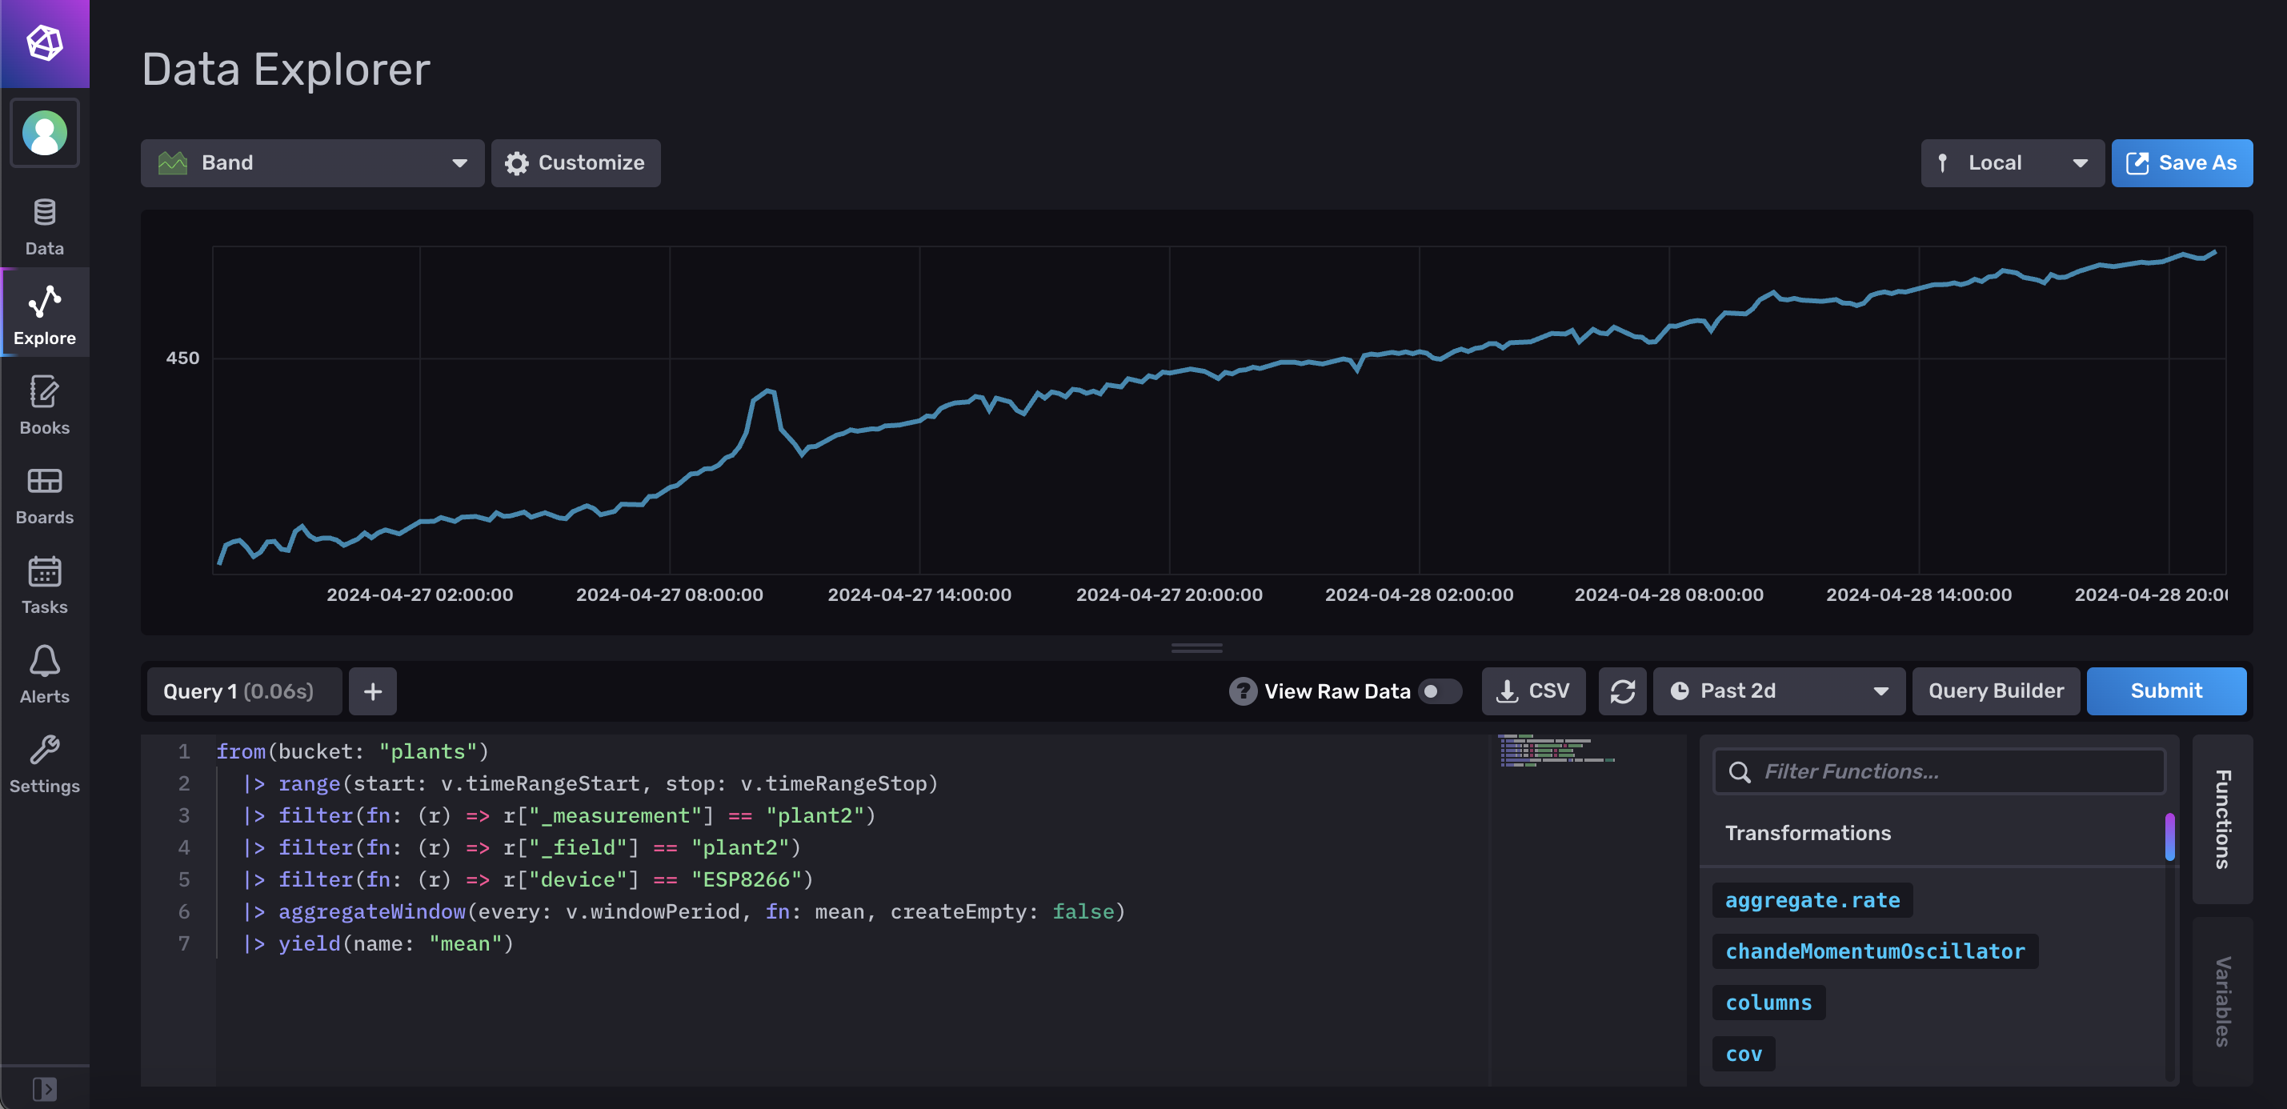Switch to Query Builder
The height and width of the screenshot is (1109, 2287).
[x=1996, y=691]
